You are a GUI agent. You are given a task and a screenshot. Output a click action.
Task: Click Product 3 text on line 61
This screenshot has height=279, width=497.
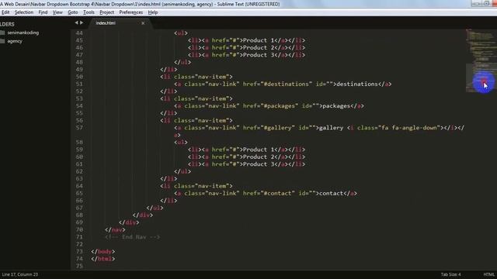259,164
